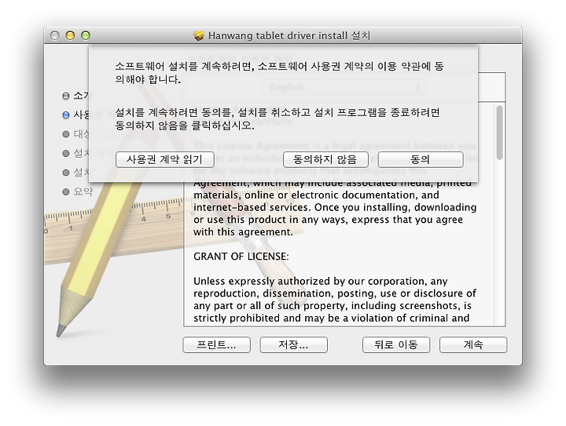Open the dimmed English language dropdown

(x=344, y=87)
